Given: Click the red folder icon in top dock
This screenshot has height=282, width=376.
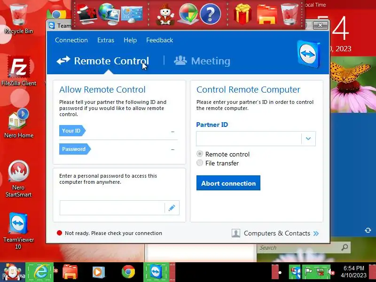Looking at the screenshot, I should (x=266, y=15).
